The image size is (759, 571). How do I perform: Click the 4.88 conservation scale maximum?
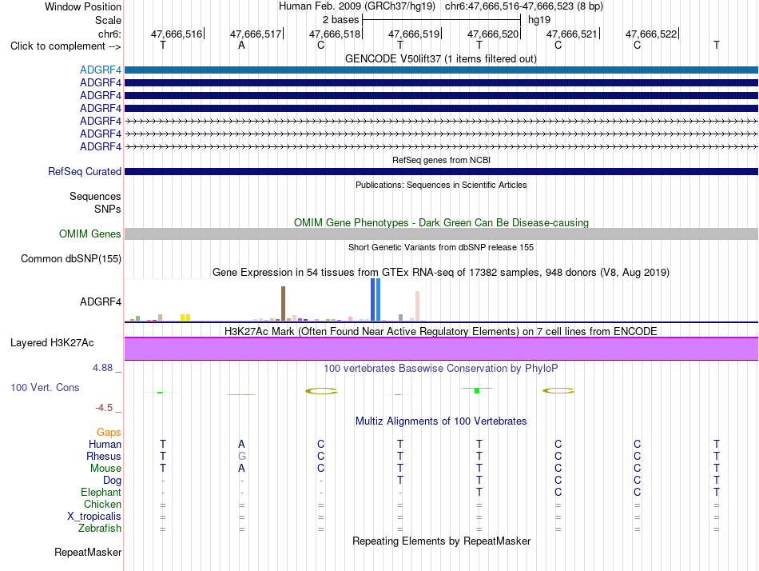pyautogui.click(x=102, y=368)
